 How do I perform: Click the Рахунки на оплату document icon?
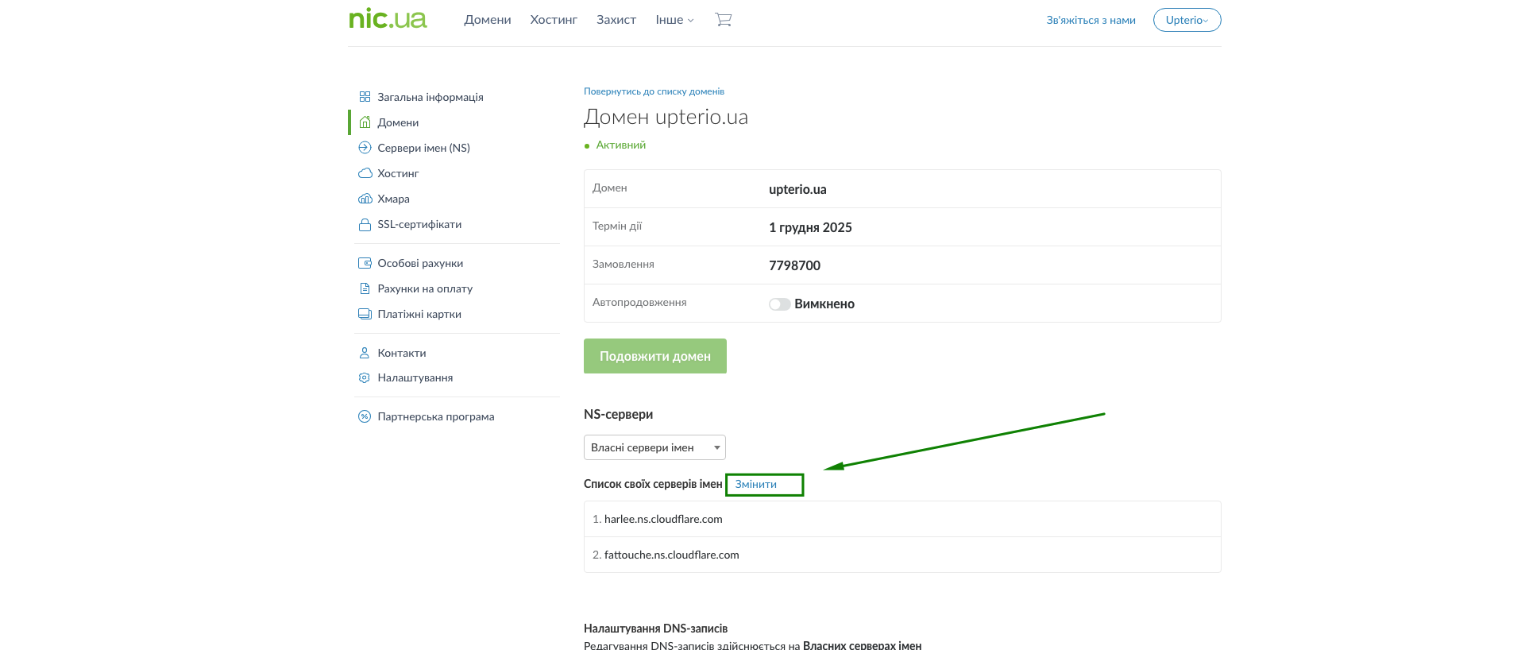(365, 288)
